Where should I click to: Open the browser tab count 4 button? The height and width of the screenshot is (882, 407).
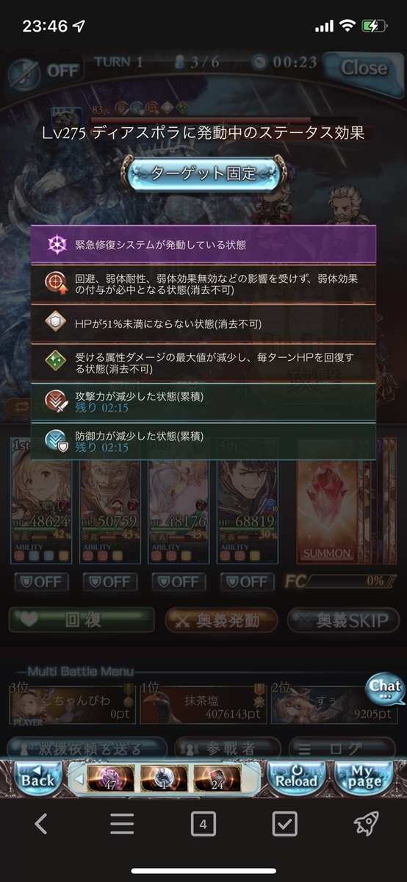[x=203, y=825]
